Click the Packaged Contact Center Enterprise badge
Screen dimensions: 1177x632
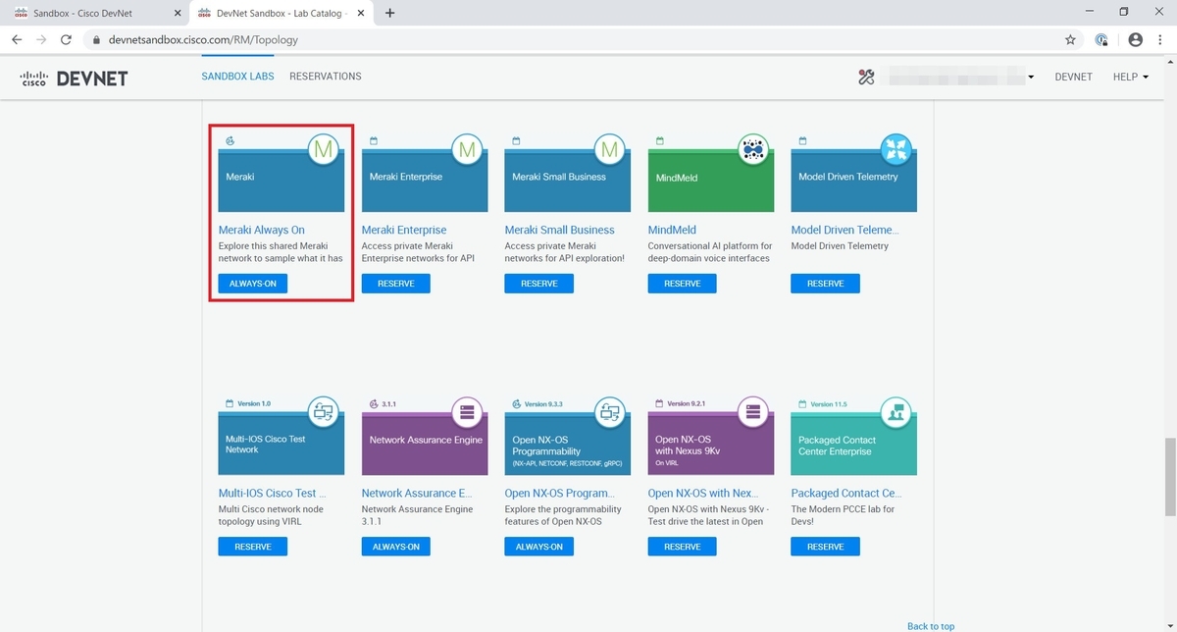pyautogui.click(x=896, y=412)
